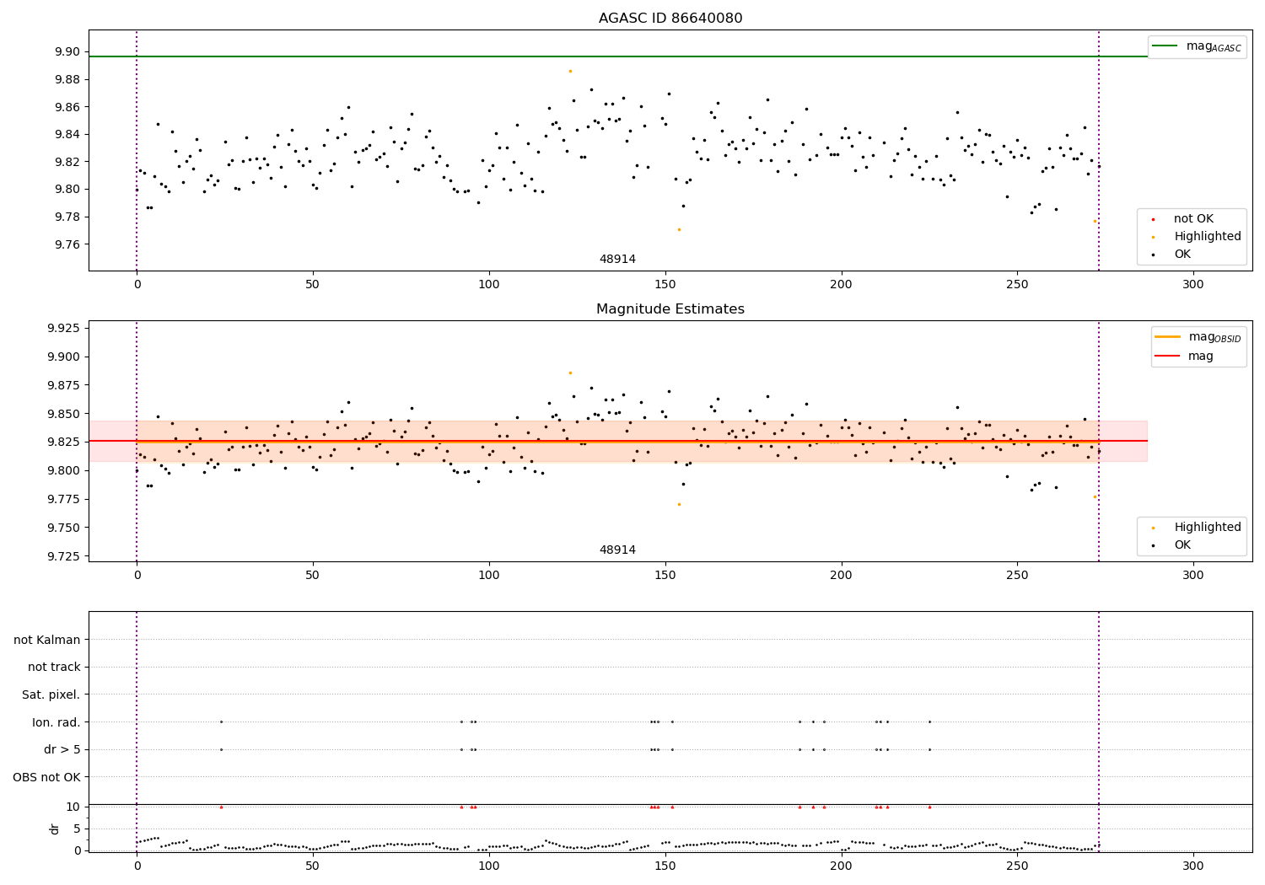Select the mag OBSID legend label
The height and width of the screenshot is (885, 1265).
1215,337
